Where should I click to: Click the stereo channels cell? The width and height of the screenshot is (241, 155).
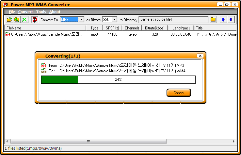pyautogui.click(x=132, y=34)
